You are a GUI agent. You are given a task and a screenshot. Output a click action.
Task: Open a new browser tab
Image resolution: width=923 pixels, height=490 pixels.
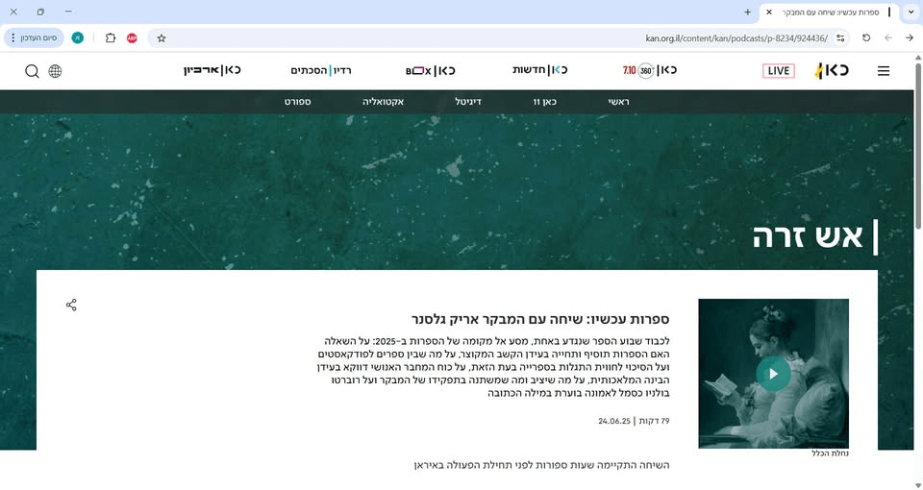tap(747, 12)
